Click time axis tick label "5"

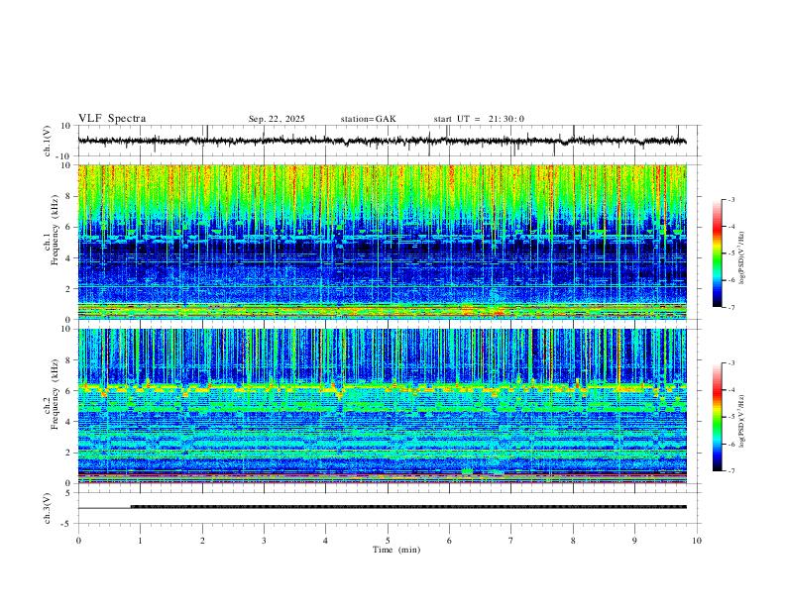point(388,541)
